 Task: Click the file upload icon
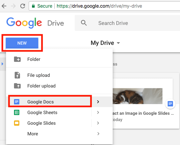(17, 75)
